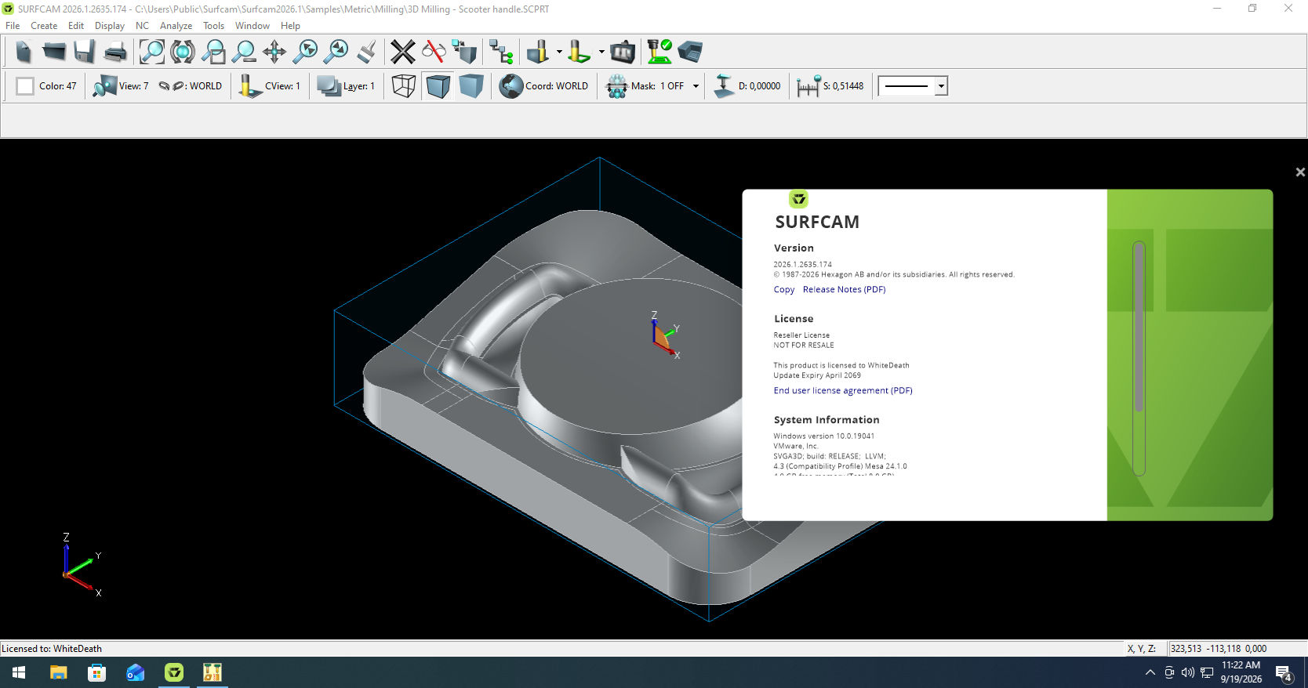Close the About SURFCAM panel
This screenshot has height=688, width=1308.
tap(1300, 172)
